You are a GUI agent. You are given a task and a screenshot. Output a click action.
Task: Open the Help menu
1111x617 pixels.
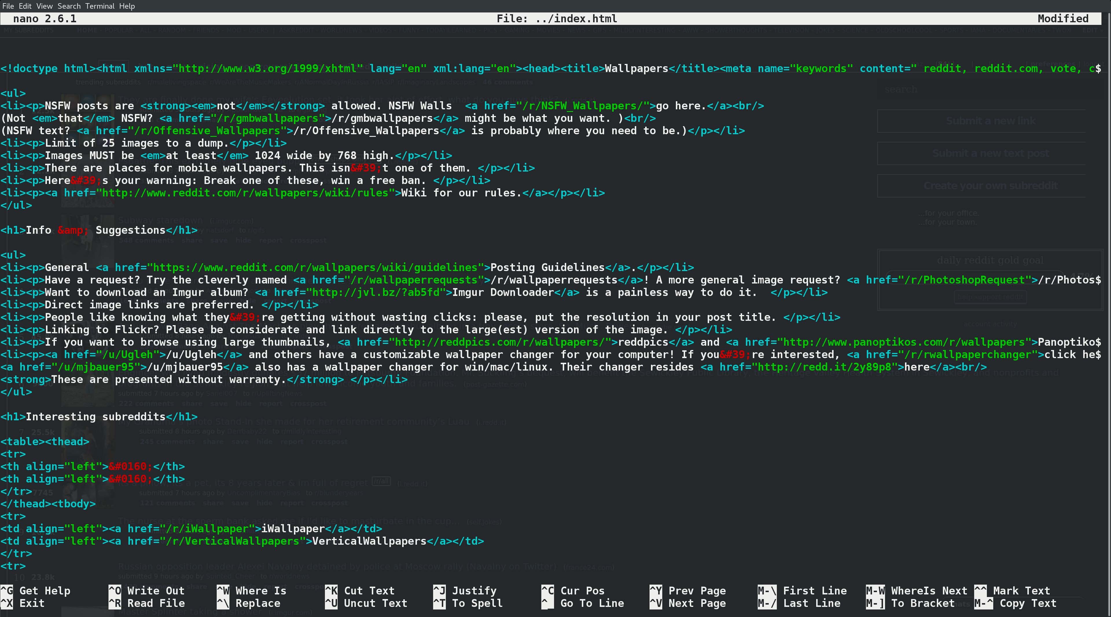click(x=127, y=6)
